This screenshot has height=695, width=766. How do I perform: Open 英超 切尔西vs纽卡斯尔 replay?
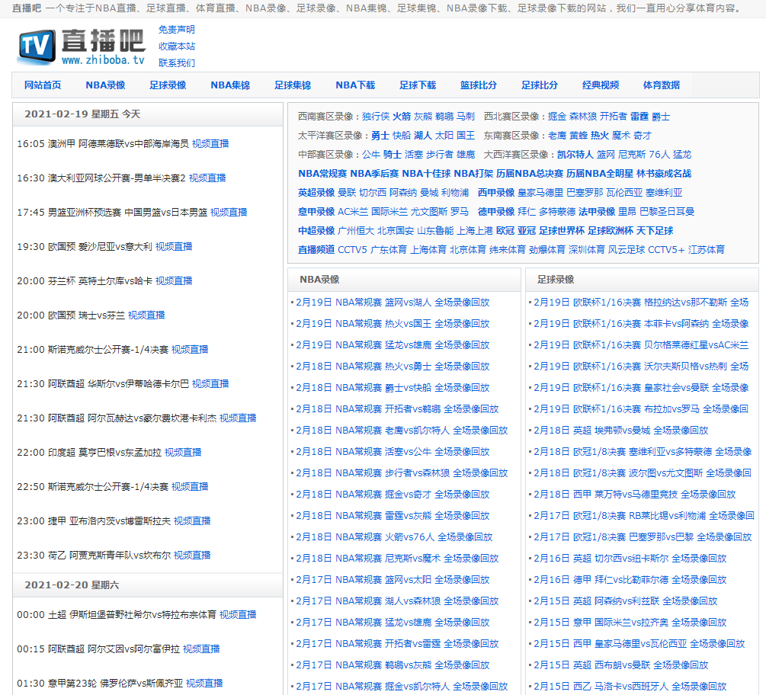tap(630, 559)
